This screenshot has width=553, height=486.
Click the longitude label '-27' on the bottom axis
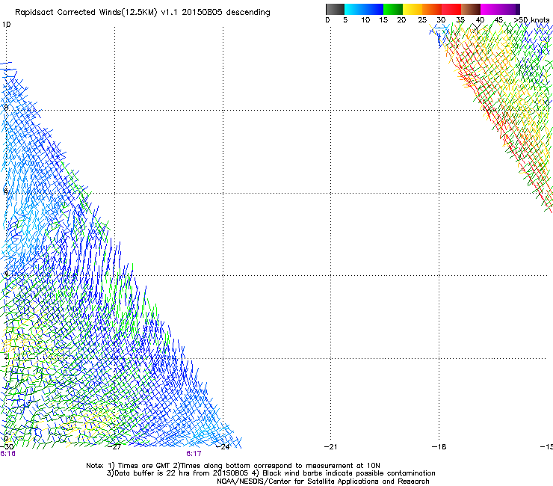(x=114, y=447)
